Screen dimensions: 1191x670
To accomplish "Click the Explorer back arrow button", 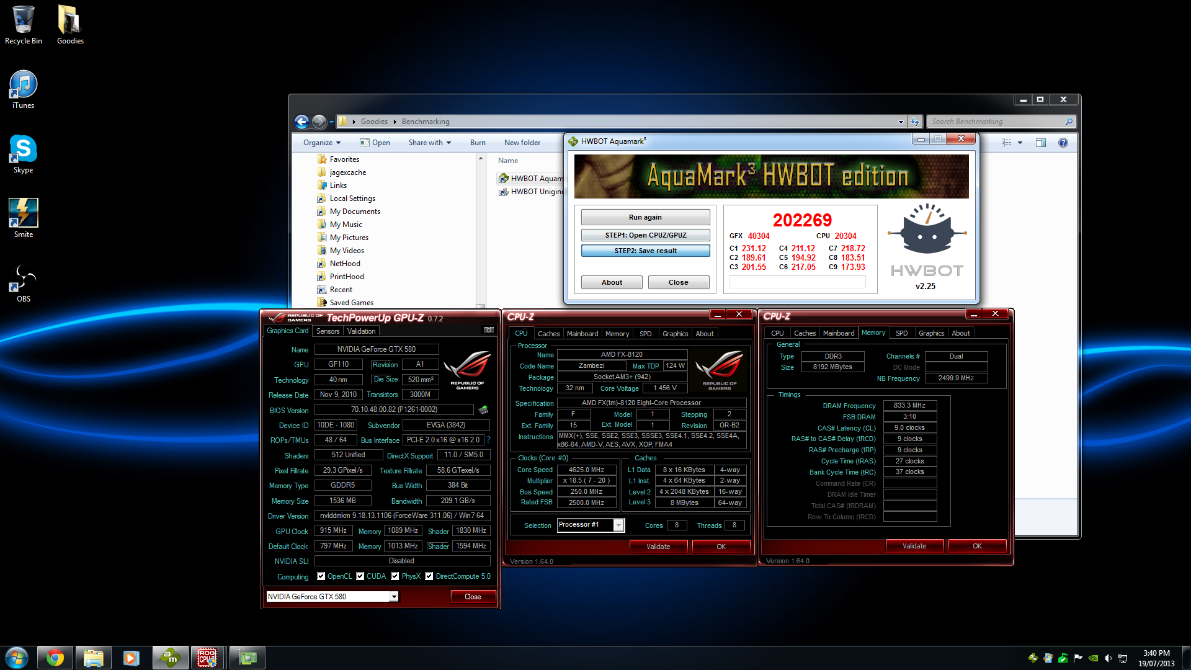I will (x=301, y=122).
